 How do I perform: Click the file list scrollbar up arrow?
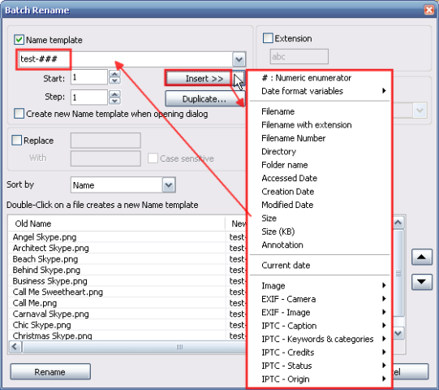tap(398, 223)
